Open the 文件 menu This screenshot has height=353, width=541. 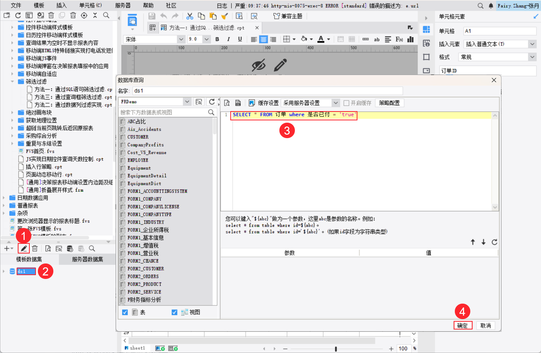(16, 5)
